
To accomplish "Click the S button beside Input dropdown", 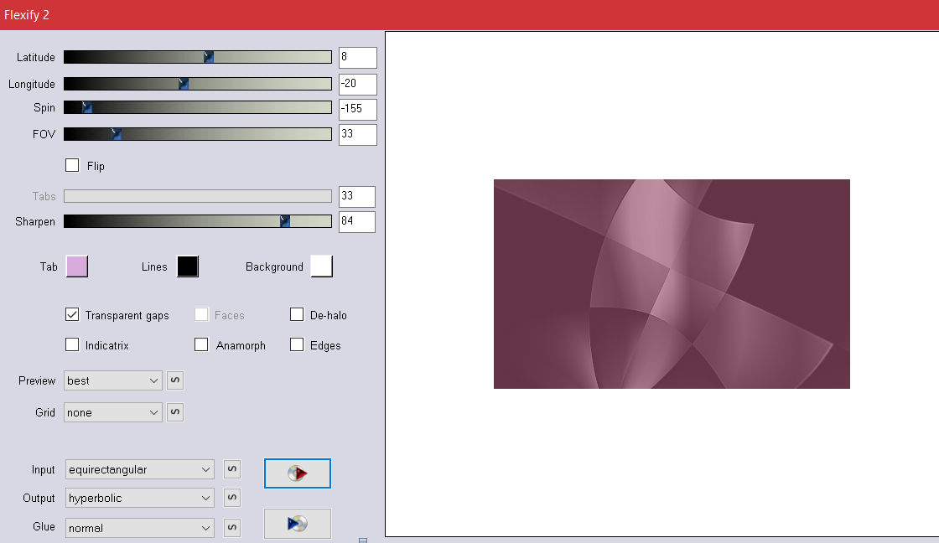I will coord(232,469).
